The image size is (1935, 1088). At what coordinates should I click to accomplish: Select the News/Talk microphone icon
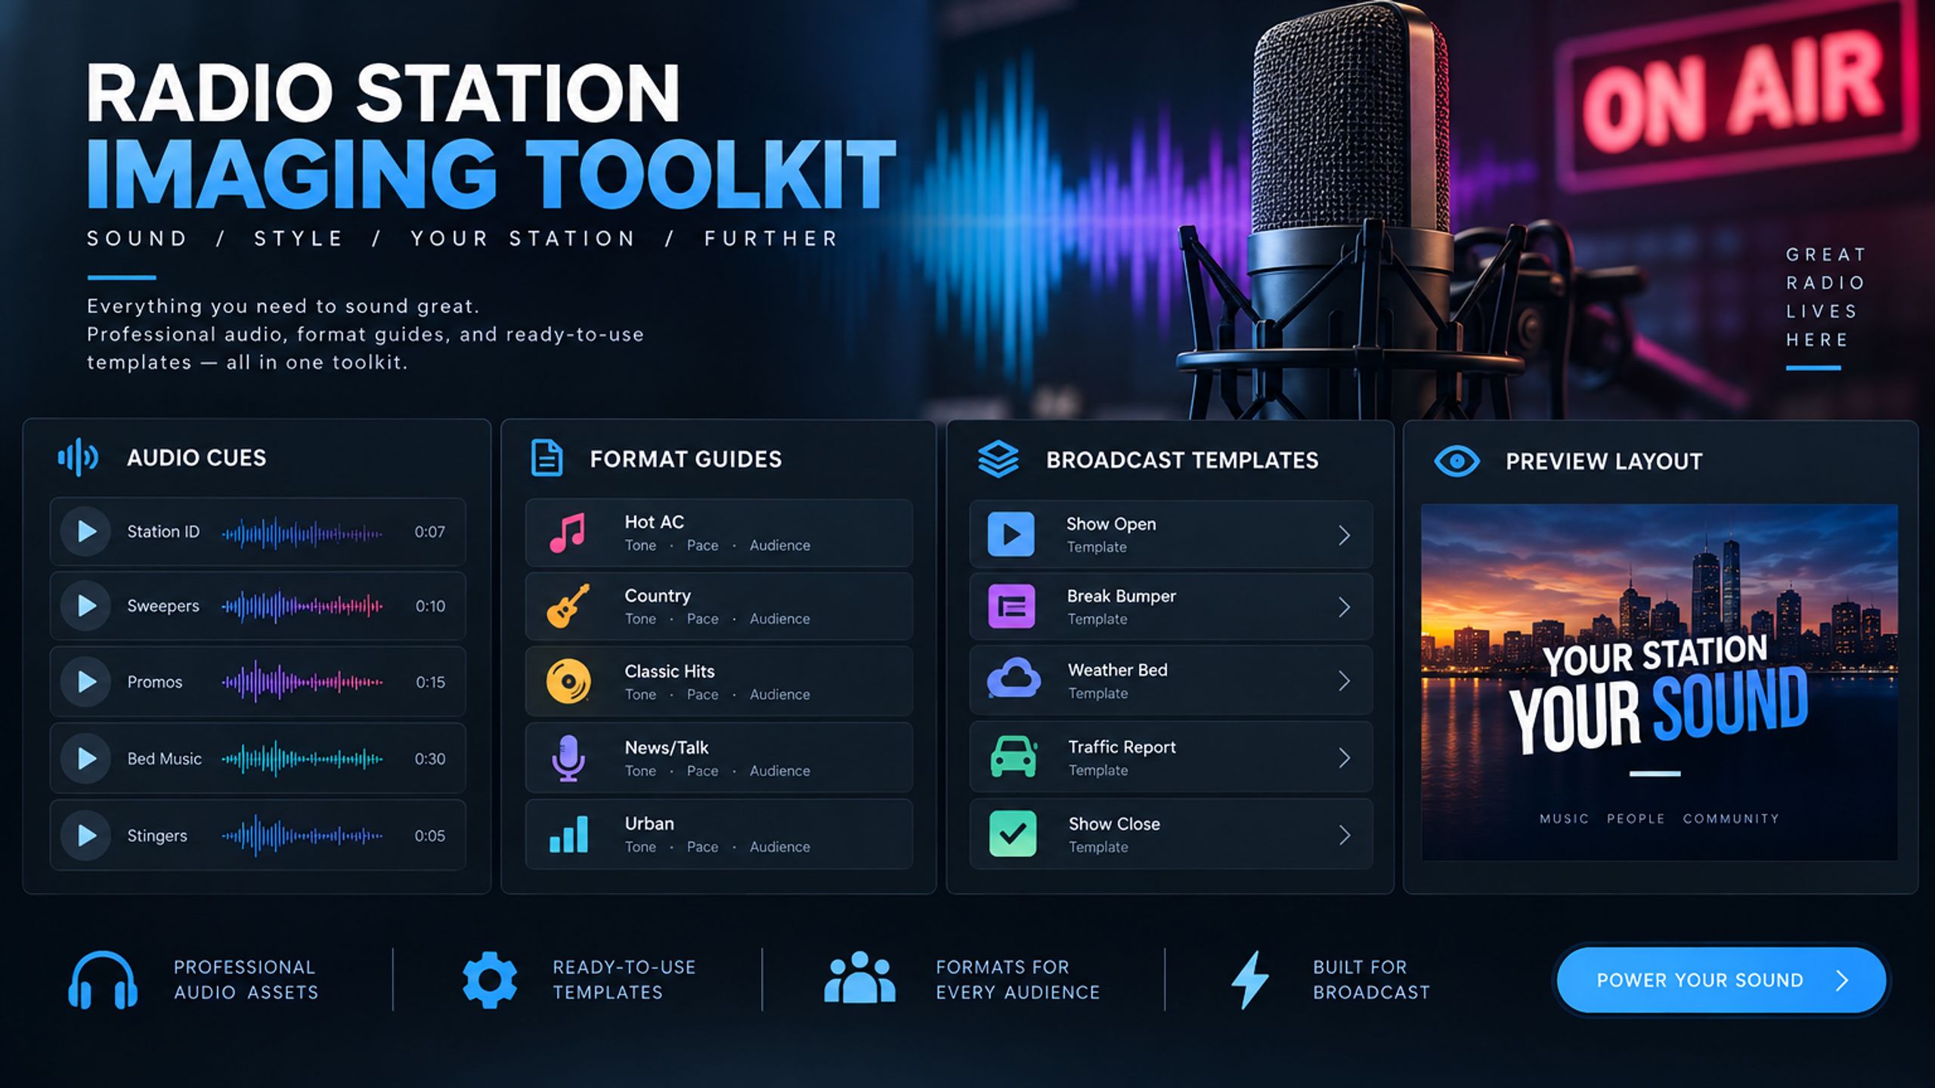(x=568, y=758)
